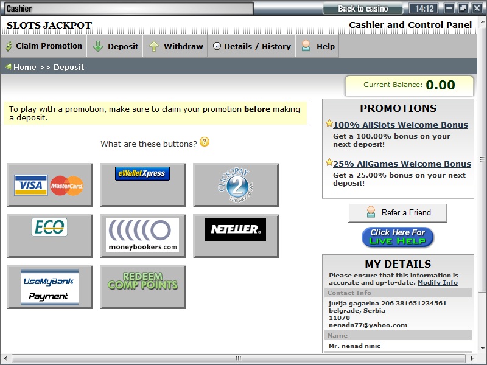Click the Back to casino button
The width and height of the screenshot is (487, 365).
[363, 9]
